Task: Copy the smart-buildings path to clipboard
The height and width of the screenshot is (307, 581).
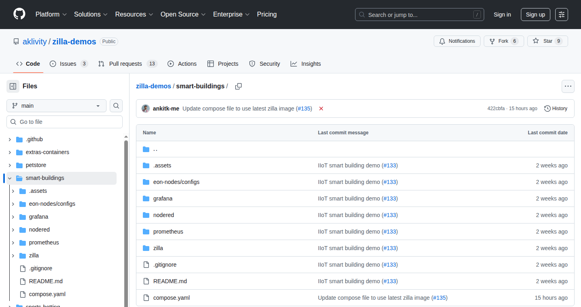Action: pyautogui.click(x=238, y=86)
